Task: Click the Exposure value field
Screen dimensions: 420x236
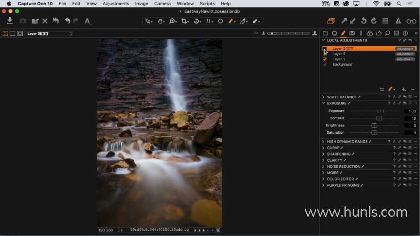Action: (410, 111)
